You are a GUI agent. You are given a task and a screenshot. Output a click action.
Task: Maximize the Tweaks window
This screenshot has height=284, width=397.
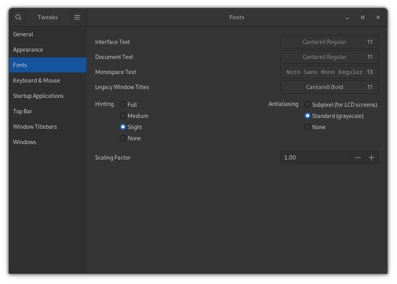[363, 17]
